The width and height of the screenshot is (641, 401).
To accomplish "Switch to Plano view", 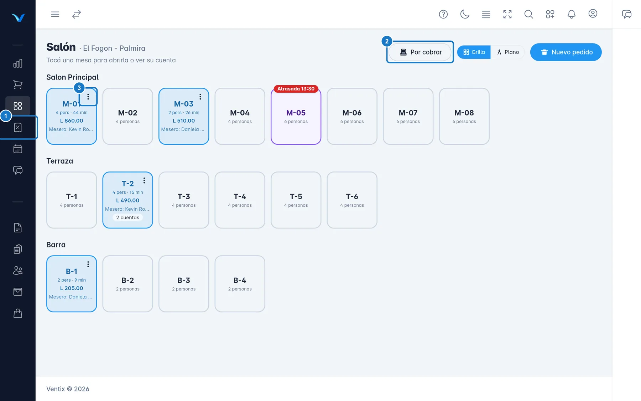I will click(x=508, y=52).
